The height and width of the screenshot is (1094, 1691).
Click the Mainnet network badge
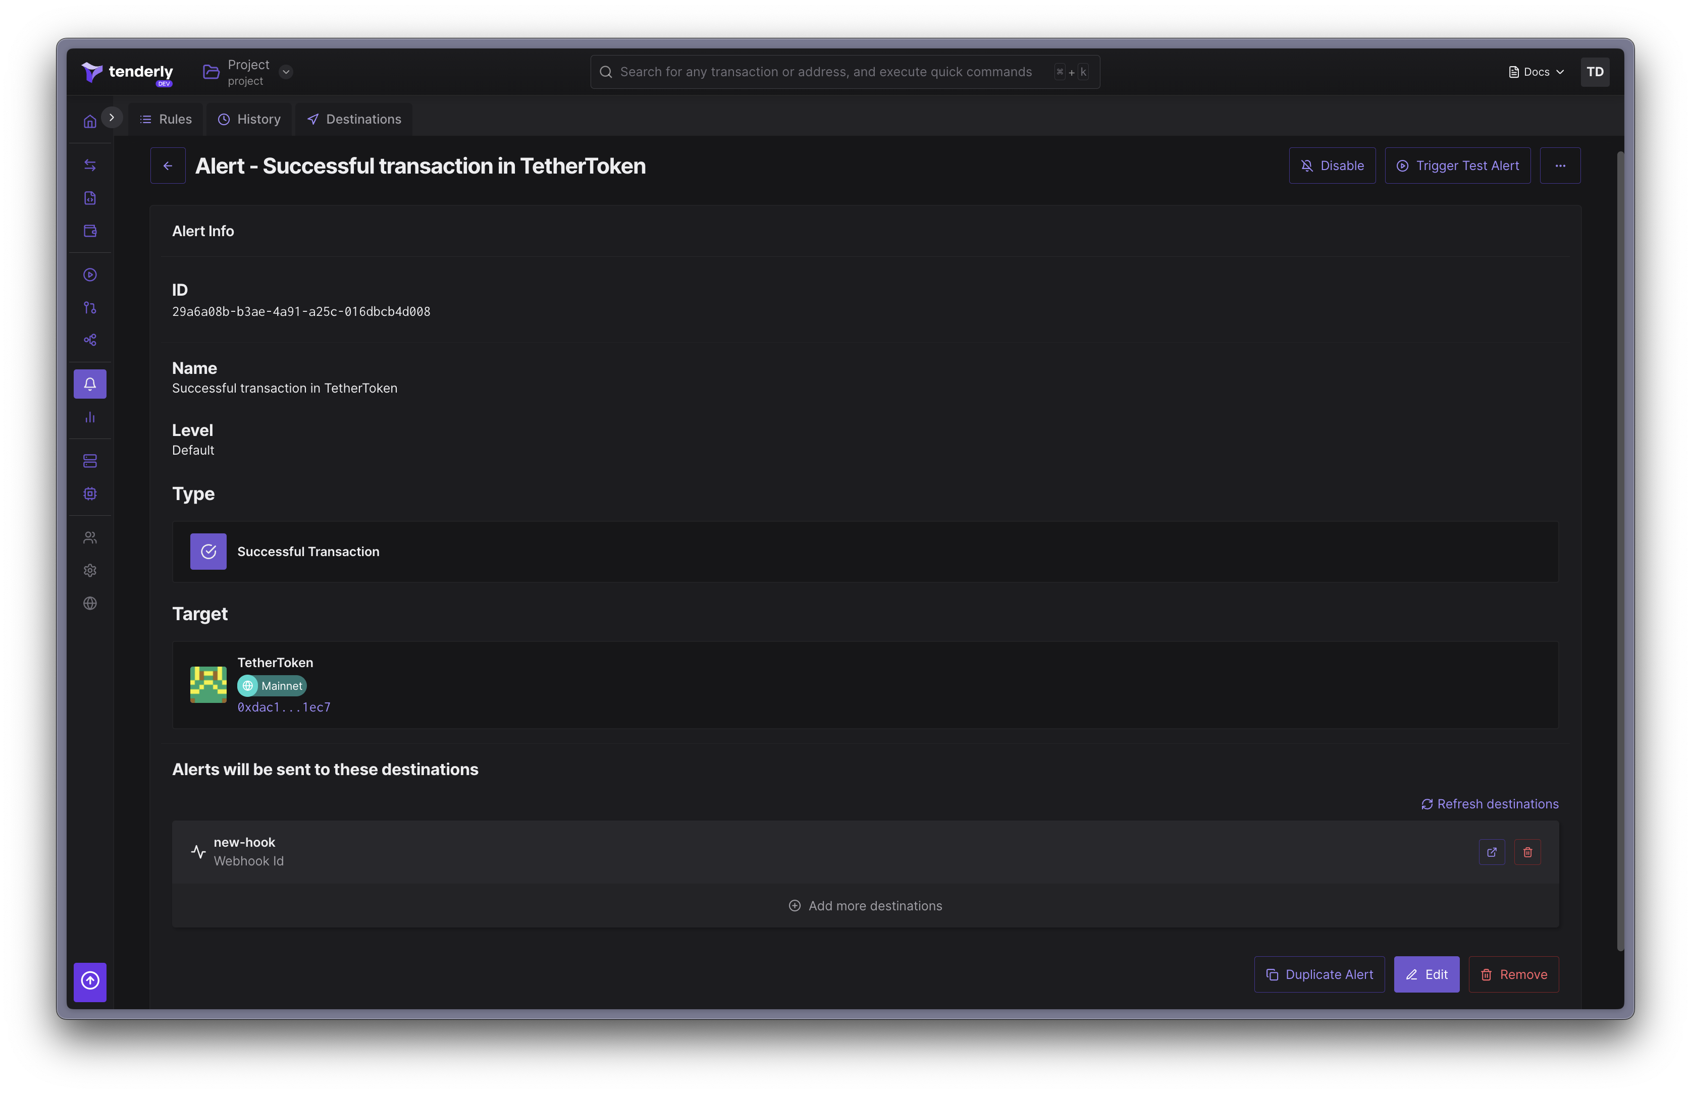point(272,686)
